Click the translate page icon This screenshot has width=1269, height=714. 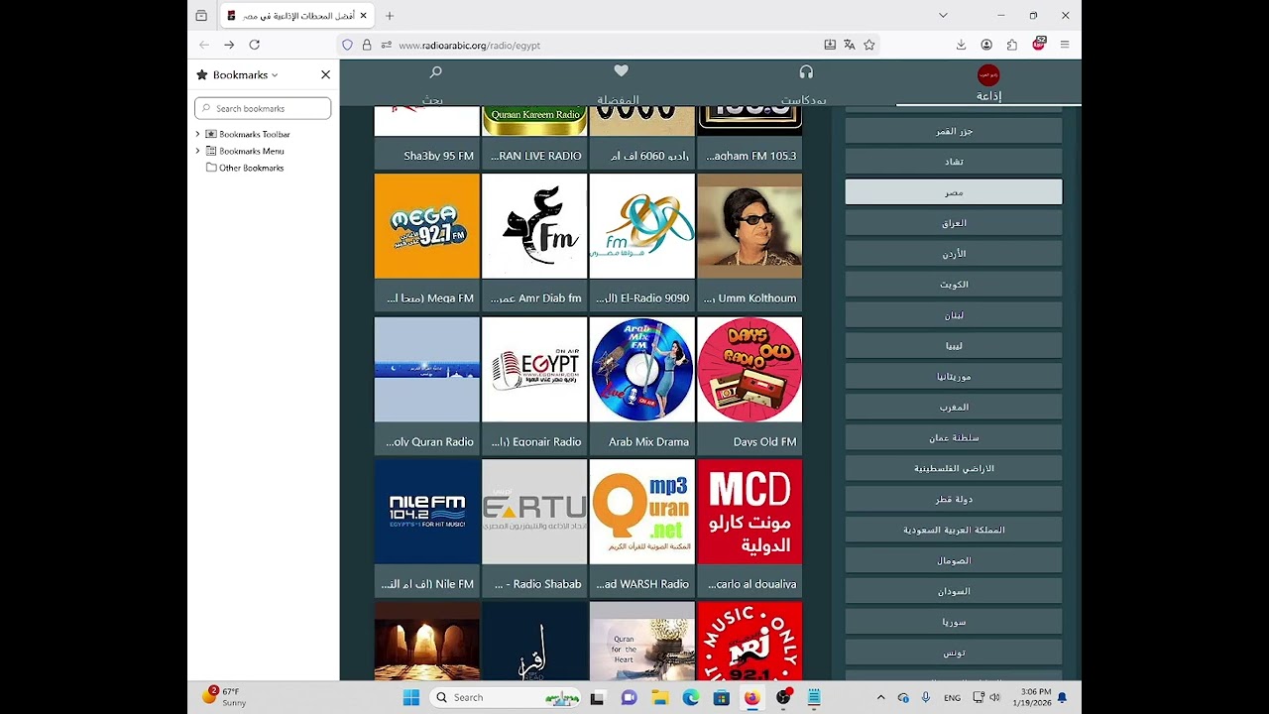[x=849, y=45]
